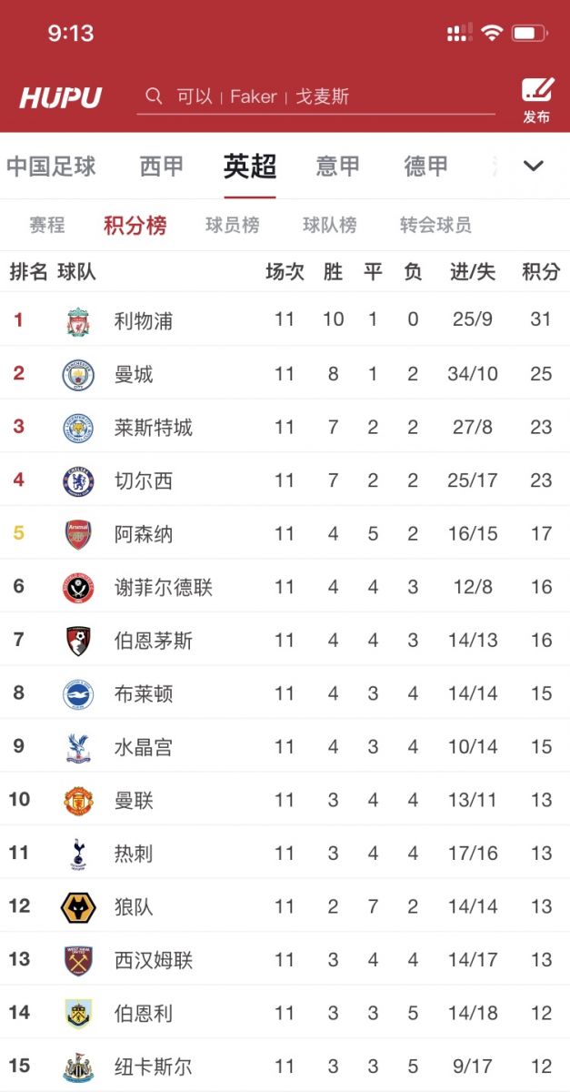Open the 球员榜 player ranking tab
Image resolution: width=570 pixels, height=1092 pixels.
(232, 225)
